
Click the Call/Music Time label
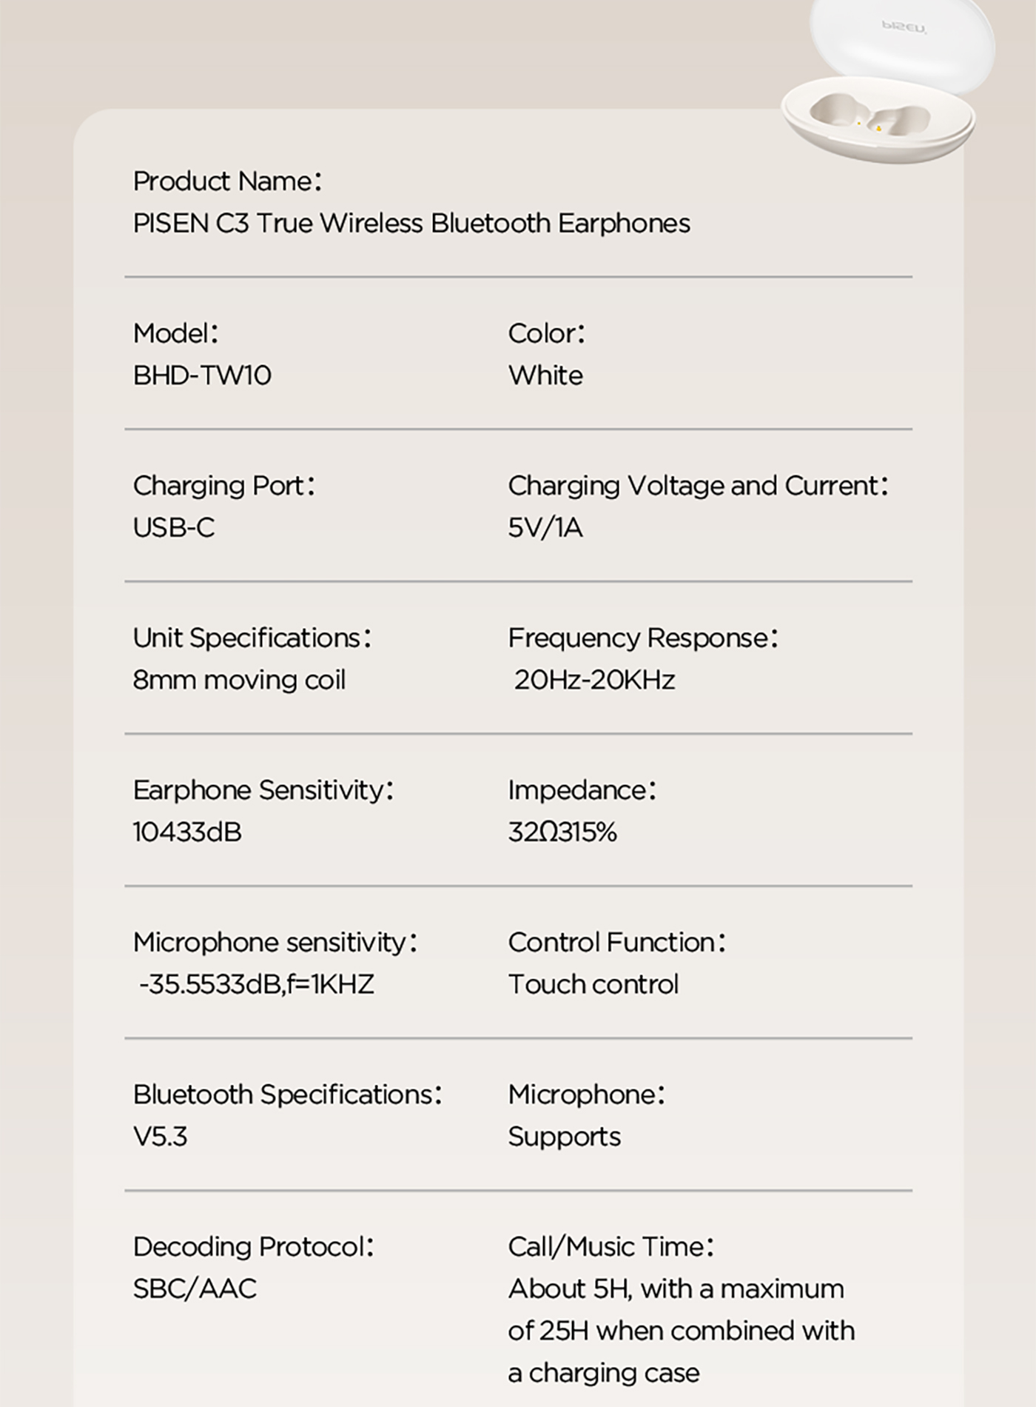click(611, 1247)
